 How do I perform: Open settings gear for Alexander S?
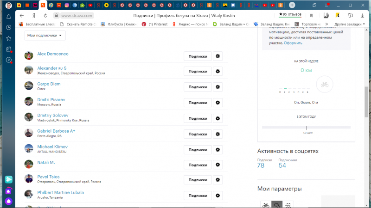pos(217,71)
